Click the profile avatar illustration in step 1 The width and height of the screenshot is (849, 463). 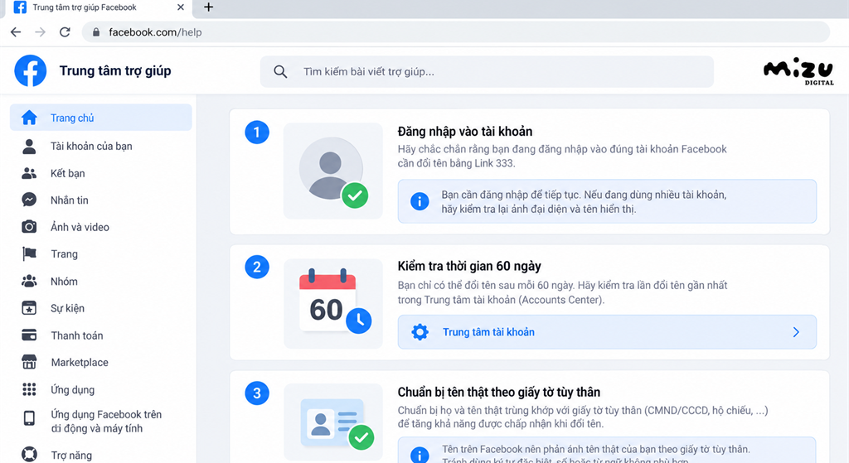click(333, 171)
